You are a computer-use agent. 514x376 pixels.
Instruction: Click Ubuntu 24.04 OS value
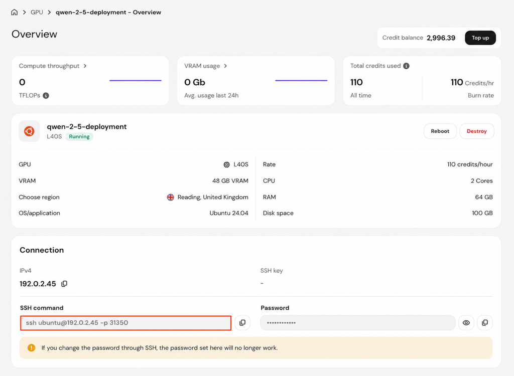[229, 213]
